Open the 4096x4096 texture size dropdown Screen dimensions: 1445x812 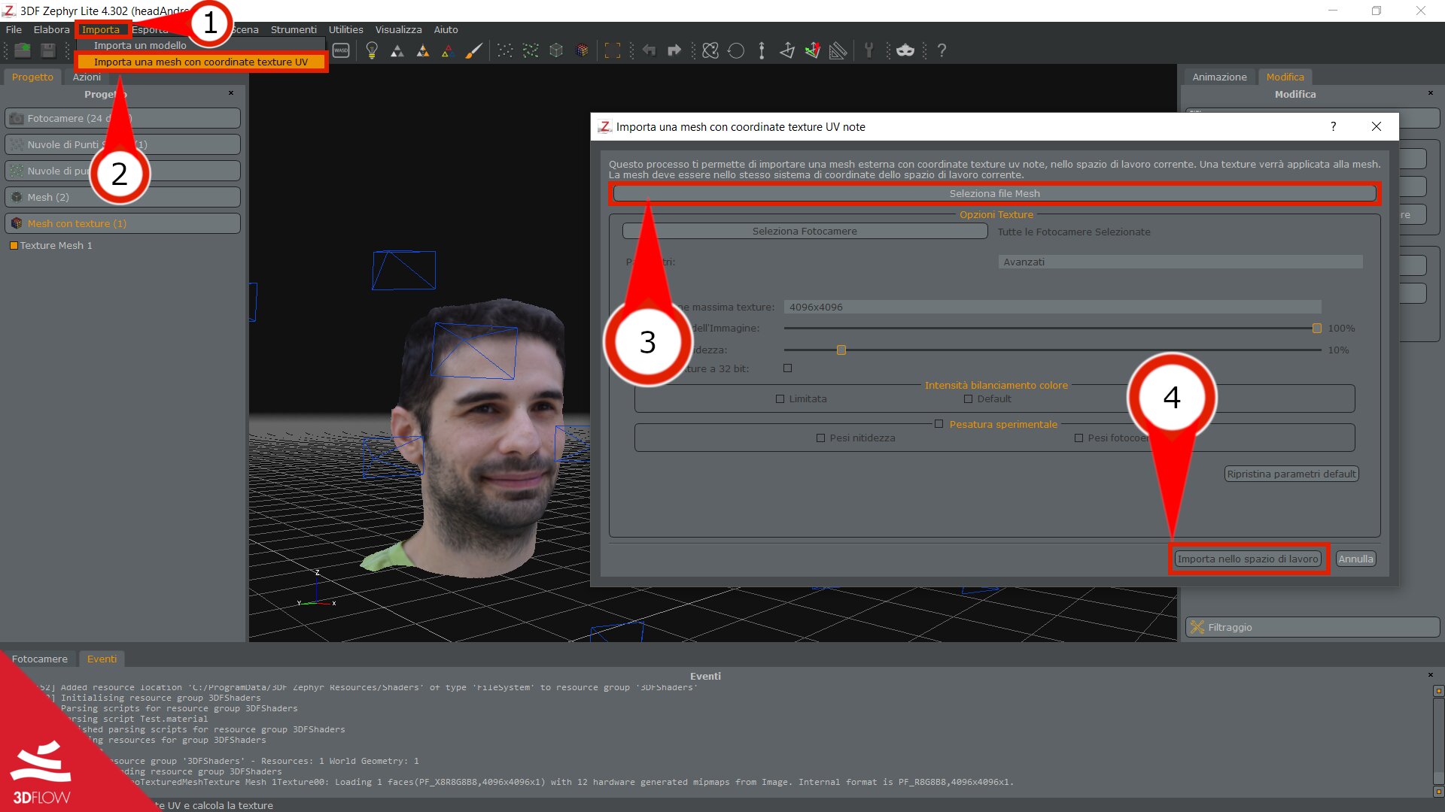pos(1052,307)
